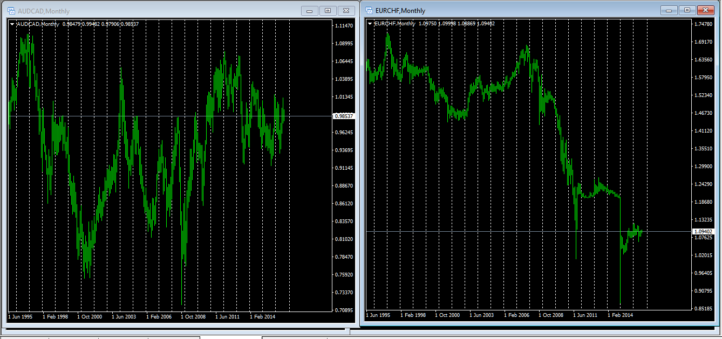Click price level 0.85185 on EURCHF scale
The image size is (722, 339).
703,309
